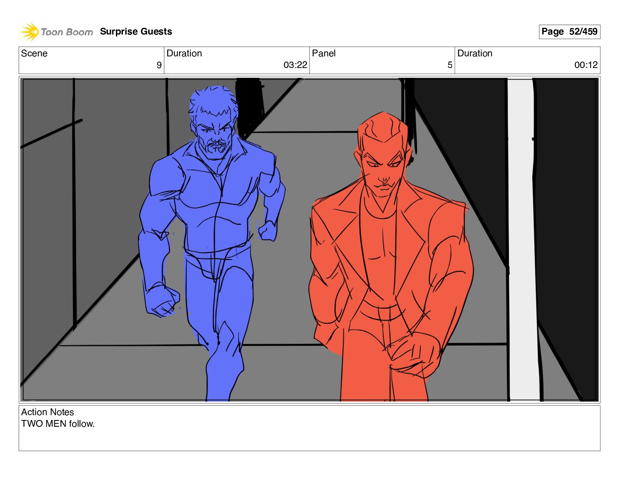The height and width of the screenshot is (479, 620).
Task: Click the 'Page 52/459' indicator
Action: 569,32
